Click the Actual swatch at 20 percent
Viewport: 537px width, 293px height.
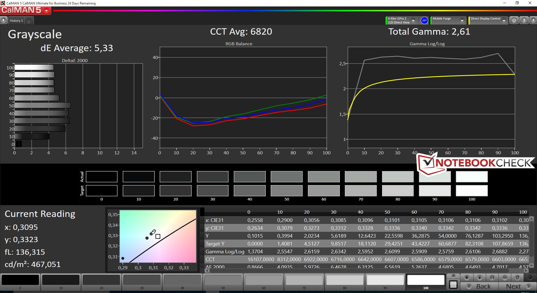point(176,177)
